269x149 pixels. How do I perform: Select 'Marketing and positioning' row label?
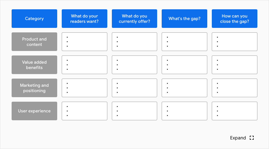[34, 88]
